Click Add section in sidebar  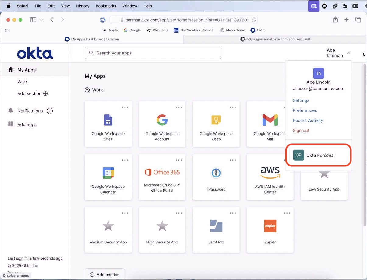tap(33, 93)
